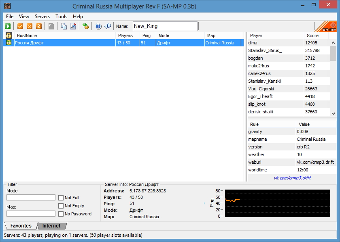Click the status bar servers summary text
The image size is (340, 242).
click(x=73, y=235)
